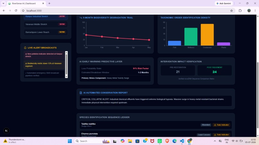Close the RiverSense AI Dashboard tab
The height and width of the screenshot is (145, 259).
[43, 3]
